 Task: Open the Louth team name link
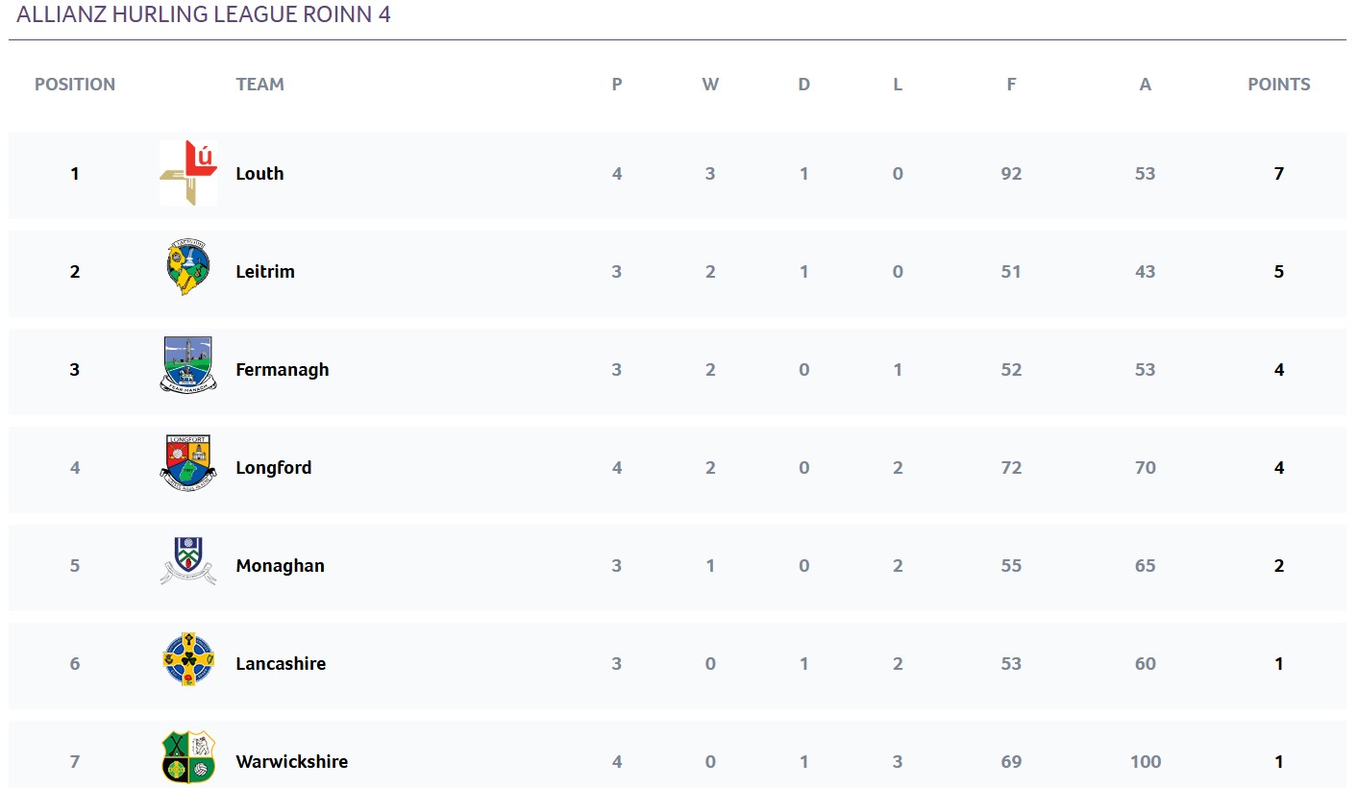259,174
